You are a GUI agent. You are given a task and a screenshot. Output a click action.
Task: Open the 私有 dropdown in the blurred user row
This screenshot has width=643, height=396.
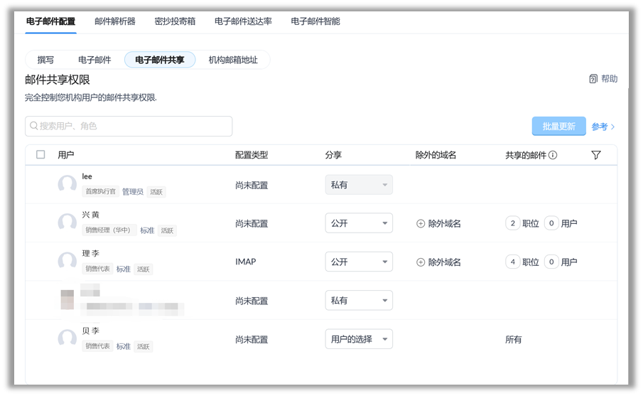[359, 301]
